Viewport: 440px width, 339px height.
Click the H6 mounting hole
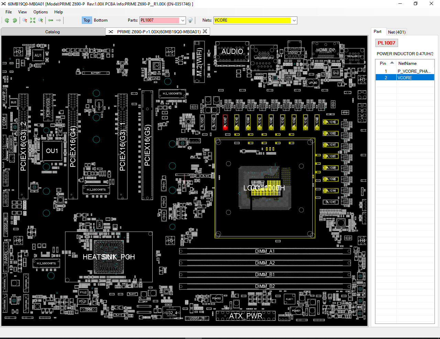click(18, 240)
